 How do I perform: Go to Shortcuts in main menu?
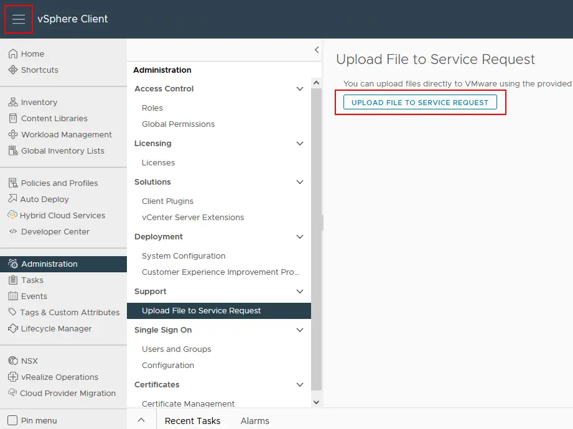[x=39, y=70]
